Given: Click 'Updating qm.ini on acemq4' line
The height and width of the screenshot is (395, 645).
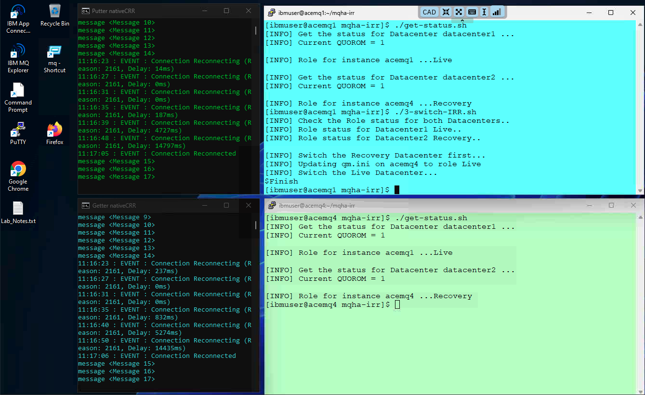Looking at the screenshot, I should click(373, 164).
